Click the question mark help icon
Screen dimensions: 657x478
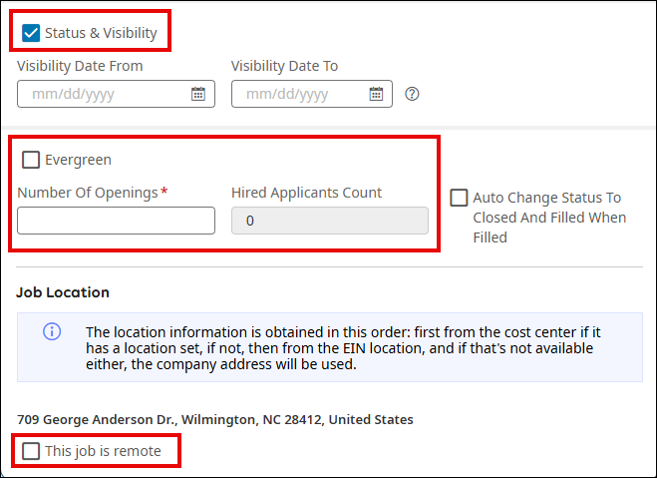[x=412, y=94]
